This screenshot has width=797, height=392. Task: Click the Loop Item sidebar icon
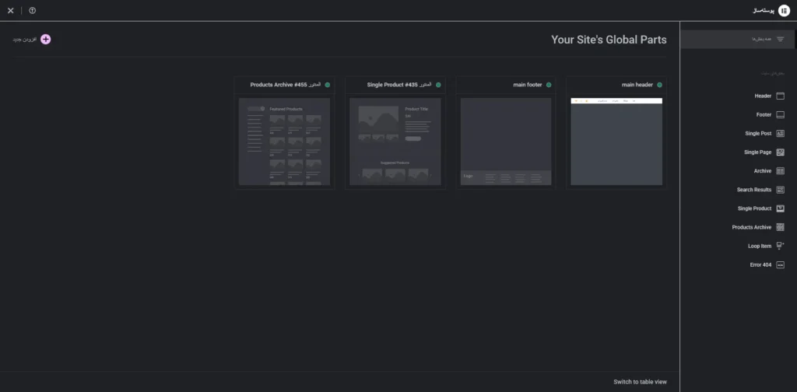(780, 246)
